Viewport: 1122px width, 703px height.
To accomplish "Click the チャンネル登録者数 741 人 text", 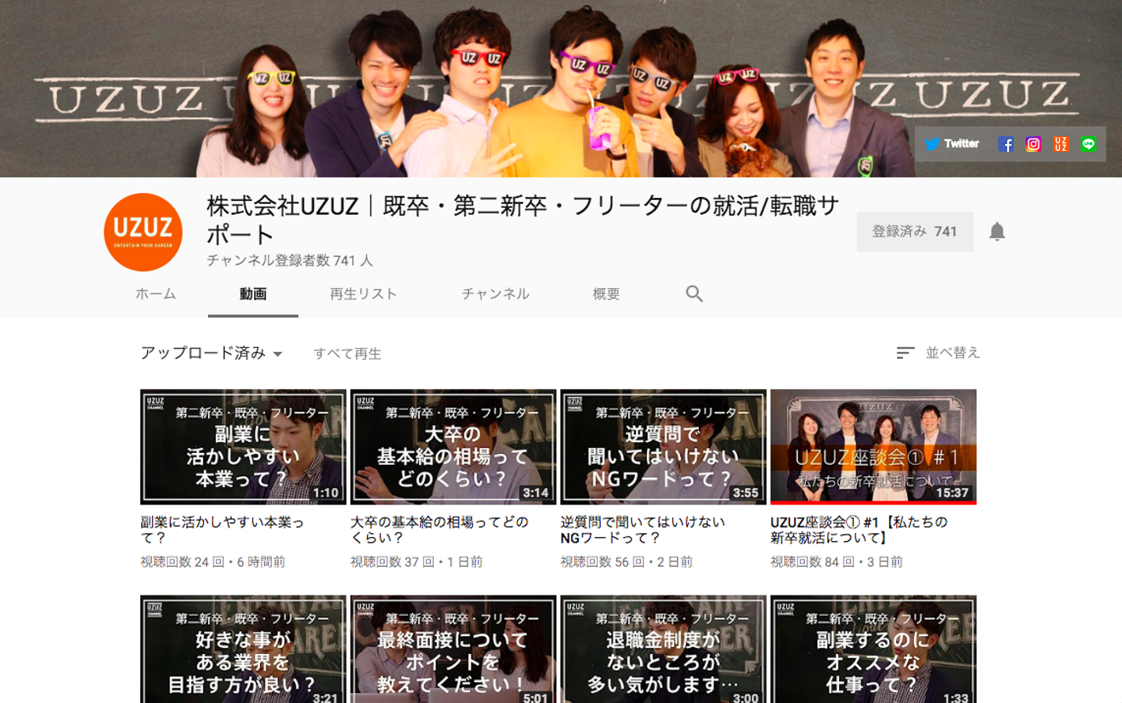I will (290, 260).
